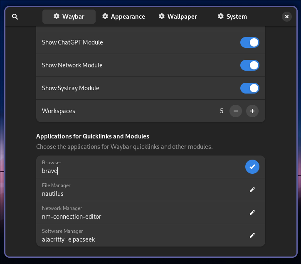The height and width of the screenshot is (264, 301).
Task: Select the Network Manager nm-connection-editor field
Action: 137,217
